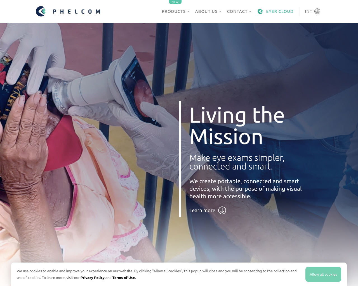Click the Eyer Cloud green logo icon
This screenshot has height=286, width=358.
pos(260,11)
